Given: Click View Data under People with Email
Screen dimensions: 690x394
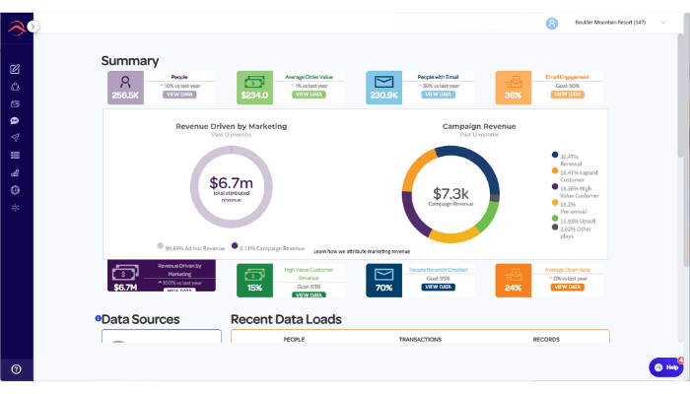Looking at the screenshot, I should 438,95.
